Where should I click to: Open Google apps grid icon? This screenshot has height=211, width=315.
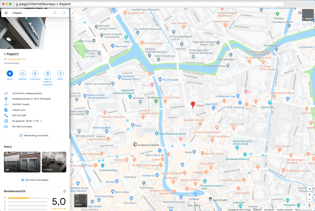click(x=300, y=13)
